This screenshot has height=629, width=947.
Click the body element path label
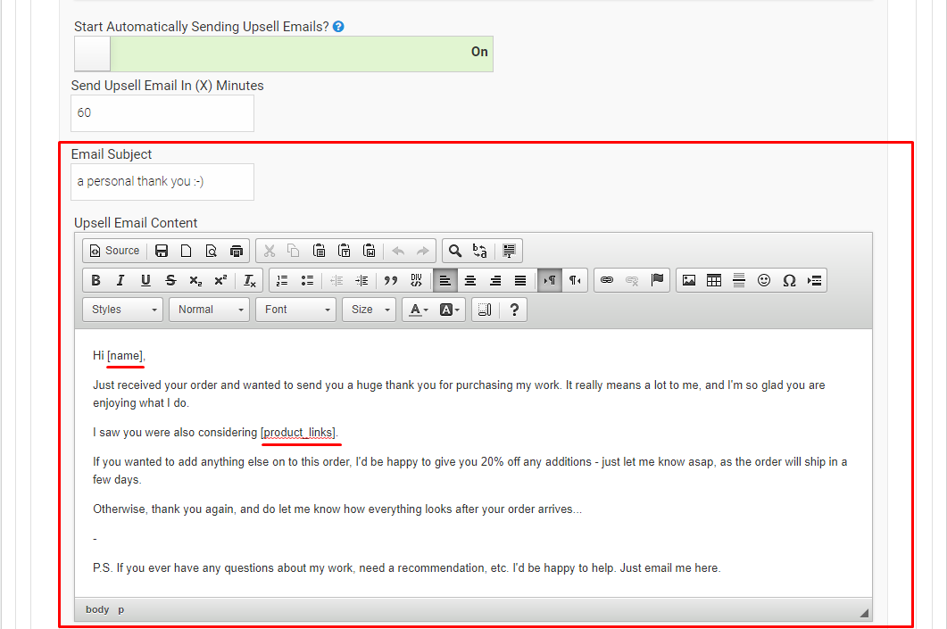point(97,609)
